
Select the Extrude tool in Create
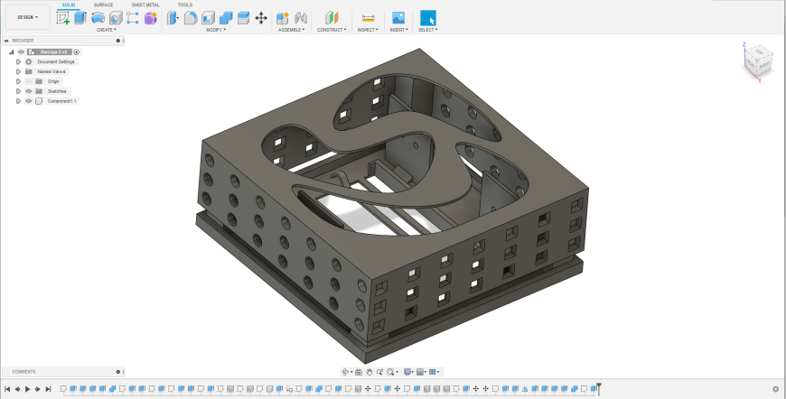click(80, 17)
